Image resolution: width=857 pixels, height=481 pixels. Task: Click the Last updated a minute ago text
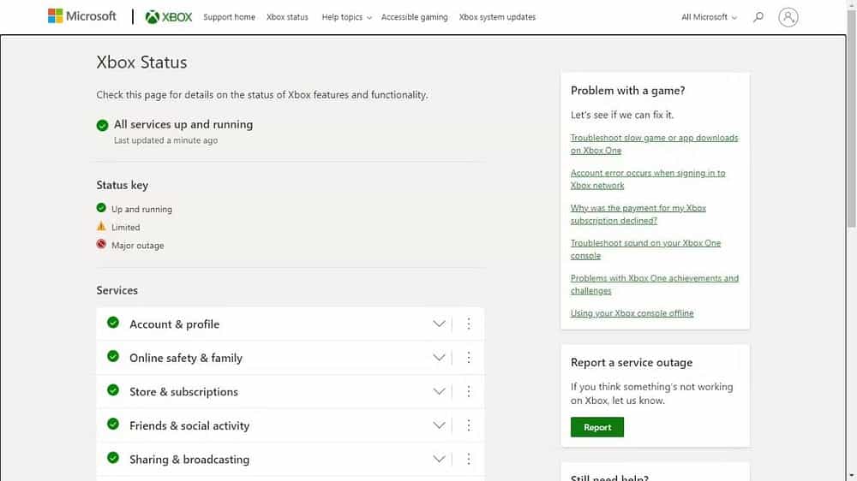[165, 140]
